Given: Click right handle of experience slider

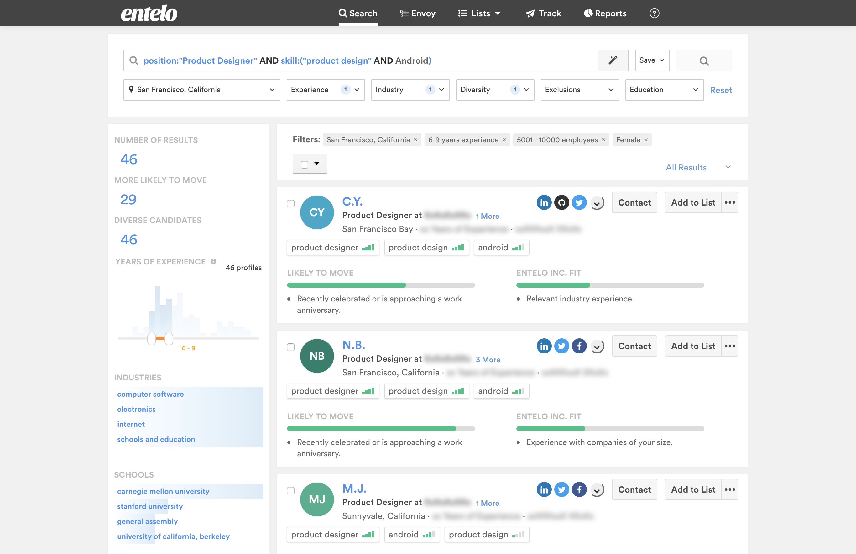Looking at the screenshot, I should (x=169, y=338).
